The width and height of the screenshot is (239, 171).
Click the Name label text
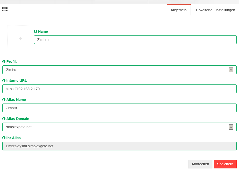tap(43, 31)
